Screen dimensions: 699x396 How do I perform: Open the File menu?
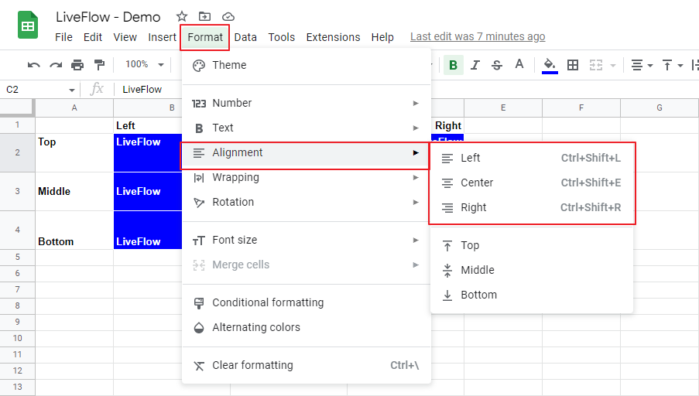click(x=63, y=37)
